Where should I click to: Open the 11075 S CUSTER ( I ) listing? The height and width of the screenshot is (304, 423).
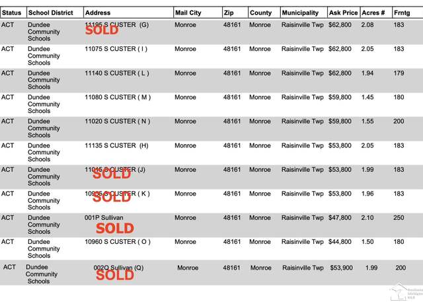(116, 49)
